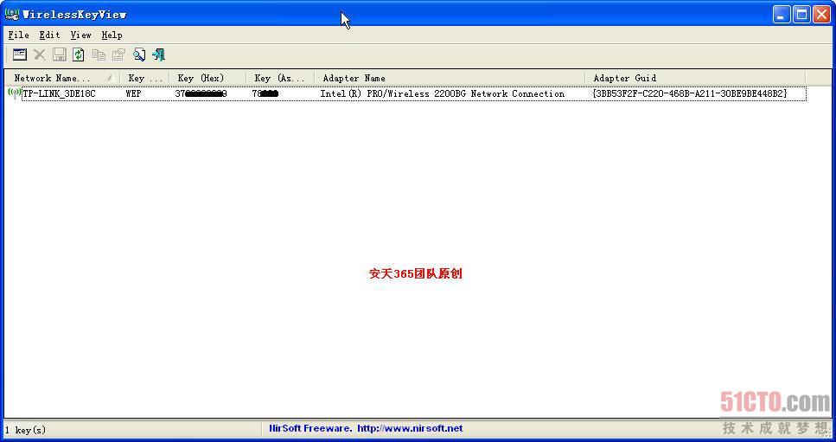The width and height of the screenshot is (836, 442).
Task: Click the Properties toolbar icon
Action: click(x=118, y=54)
